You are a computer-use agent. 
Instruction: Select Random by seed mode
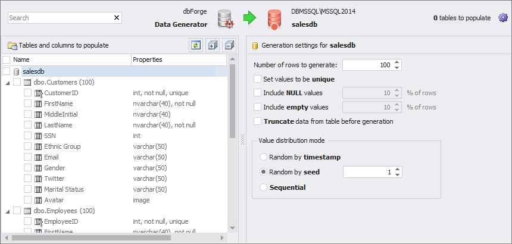263,172
